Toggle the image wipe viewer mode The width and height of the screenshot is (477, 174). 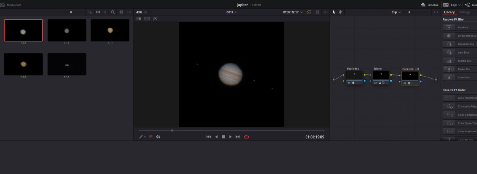pos(138,19)
